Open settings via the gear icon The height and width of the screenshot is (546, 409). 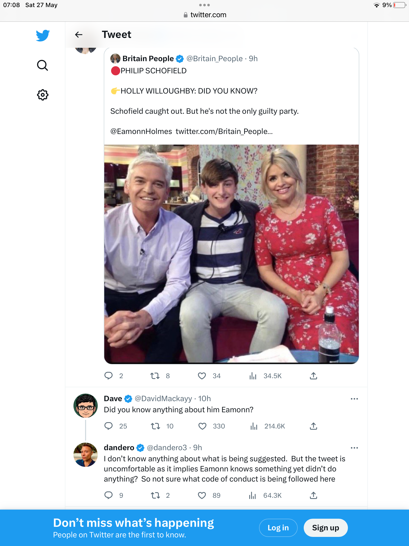(43, 95)
